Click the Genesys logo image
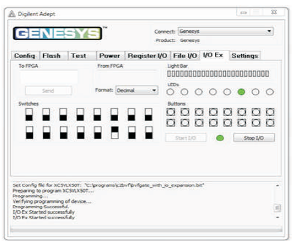 [57, 34]
